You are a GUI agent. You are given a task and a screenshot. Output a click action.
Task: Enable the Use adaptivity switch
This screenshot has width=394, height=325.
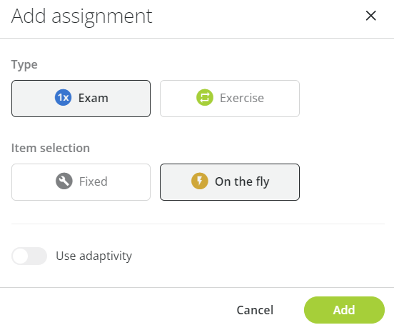29,256
